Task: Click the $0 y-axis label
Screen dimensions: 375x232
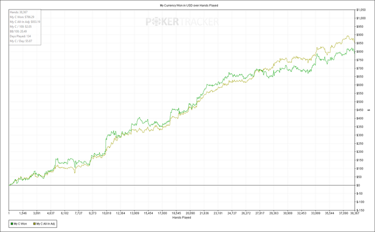Action: (358, 185)
